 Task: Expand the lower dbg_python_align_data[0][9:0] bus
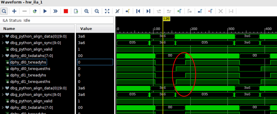point(3,88)
